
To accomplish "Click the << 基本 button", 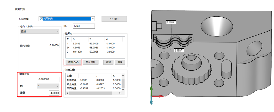I will (114, 19).
